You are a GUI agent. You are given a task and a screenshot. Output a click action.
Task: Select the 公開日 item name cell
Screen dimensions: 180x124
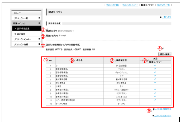(x=79, y=86)
